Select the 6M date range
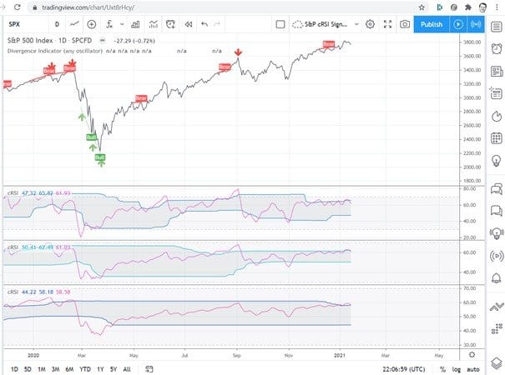 (69, 369)
